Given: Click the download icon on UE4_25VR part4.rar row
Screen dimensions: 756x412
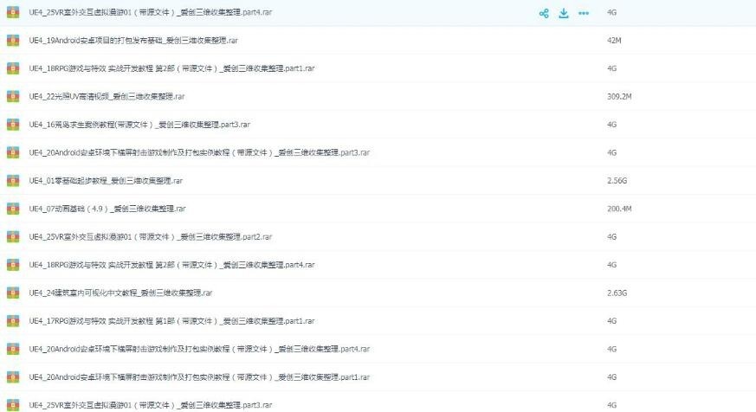Looking at the screenshot, I should 564,13.
